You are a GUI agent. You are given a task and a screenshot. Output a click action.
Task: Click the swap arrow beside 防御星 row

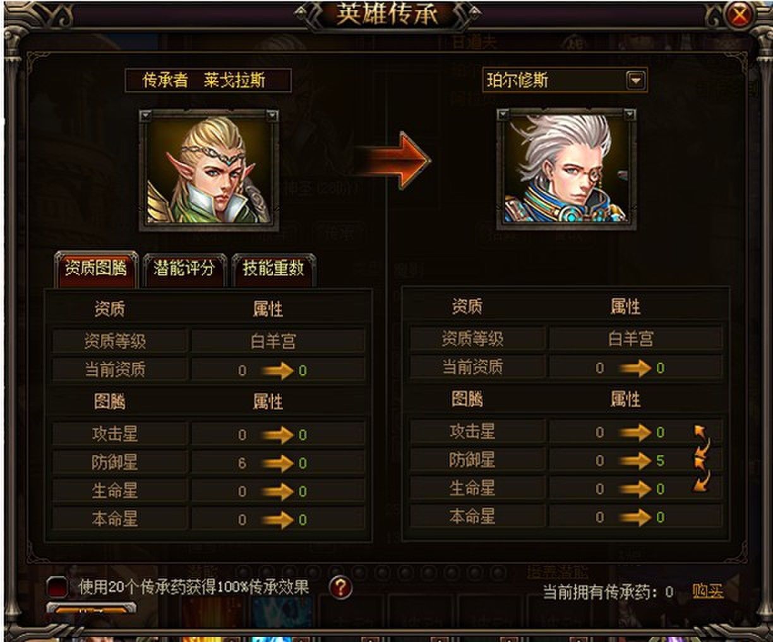point(701,456)
